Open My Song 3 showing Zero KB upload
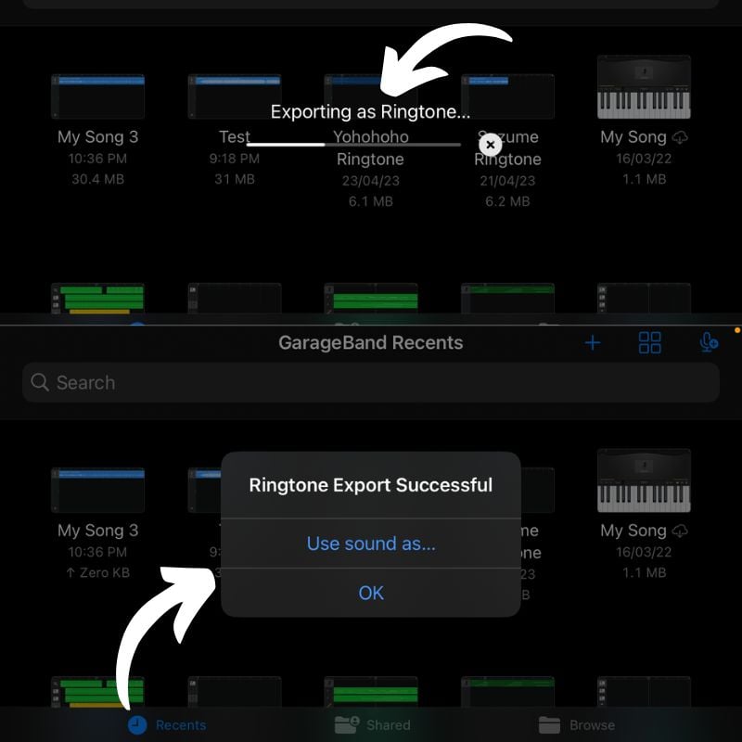742x742 pixels. (98, 491)
